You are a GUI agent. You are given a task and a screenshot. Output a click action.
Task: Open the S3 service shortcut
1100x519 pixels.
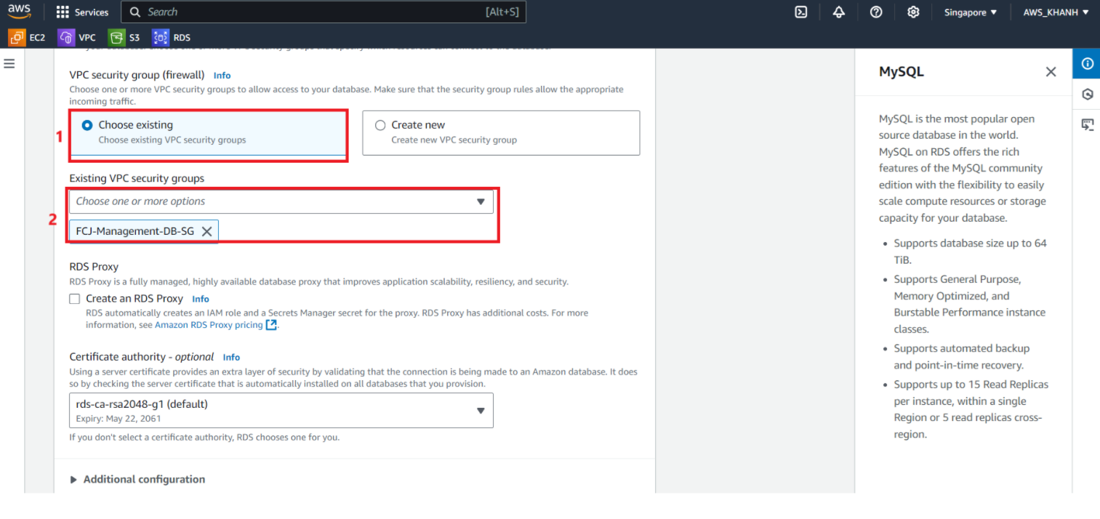pos(124,37)
